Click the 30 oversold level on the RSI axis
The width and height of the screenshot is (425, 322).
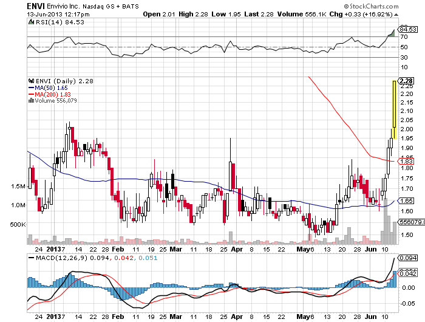(x=404, y=57)
